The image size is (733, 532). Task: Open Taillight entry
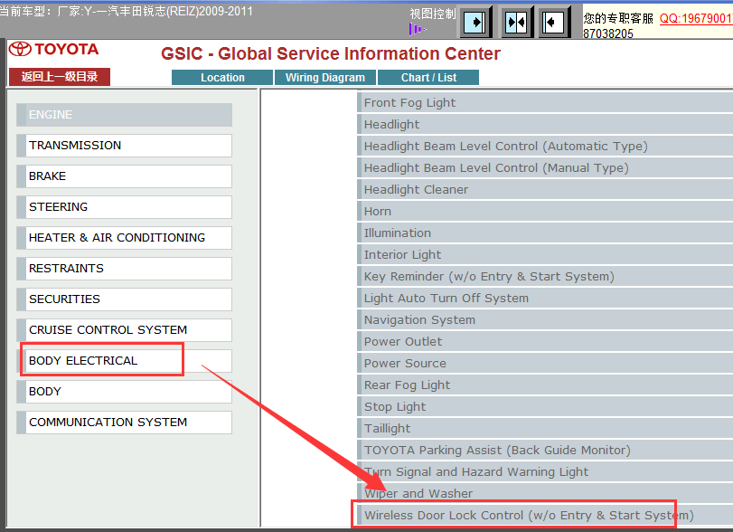[545, 429]
